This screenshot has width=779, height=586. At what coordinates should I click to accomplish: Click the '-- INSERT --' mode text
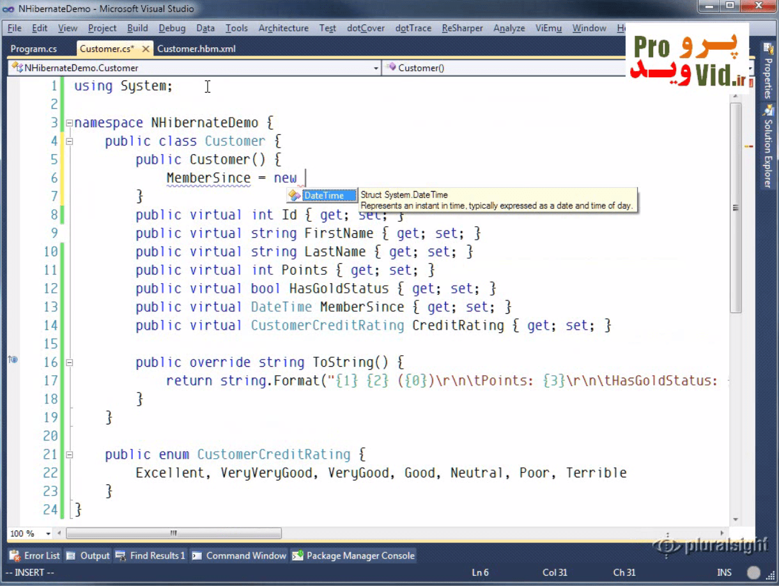[31, 573]
